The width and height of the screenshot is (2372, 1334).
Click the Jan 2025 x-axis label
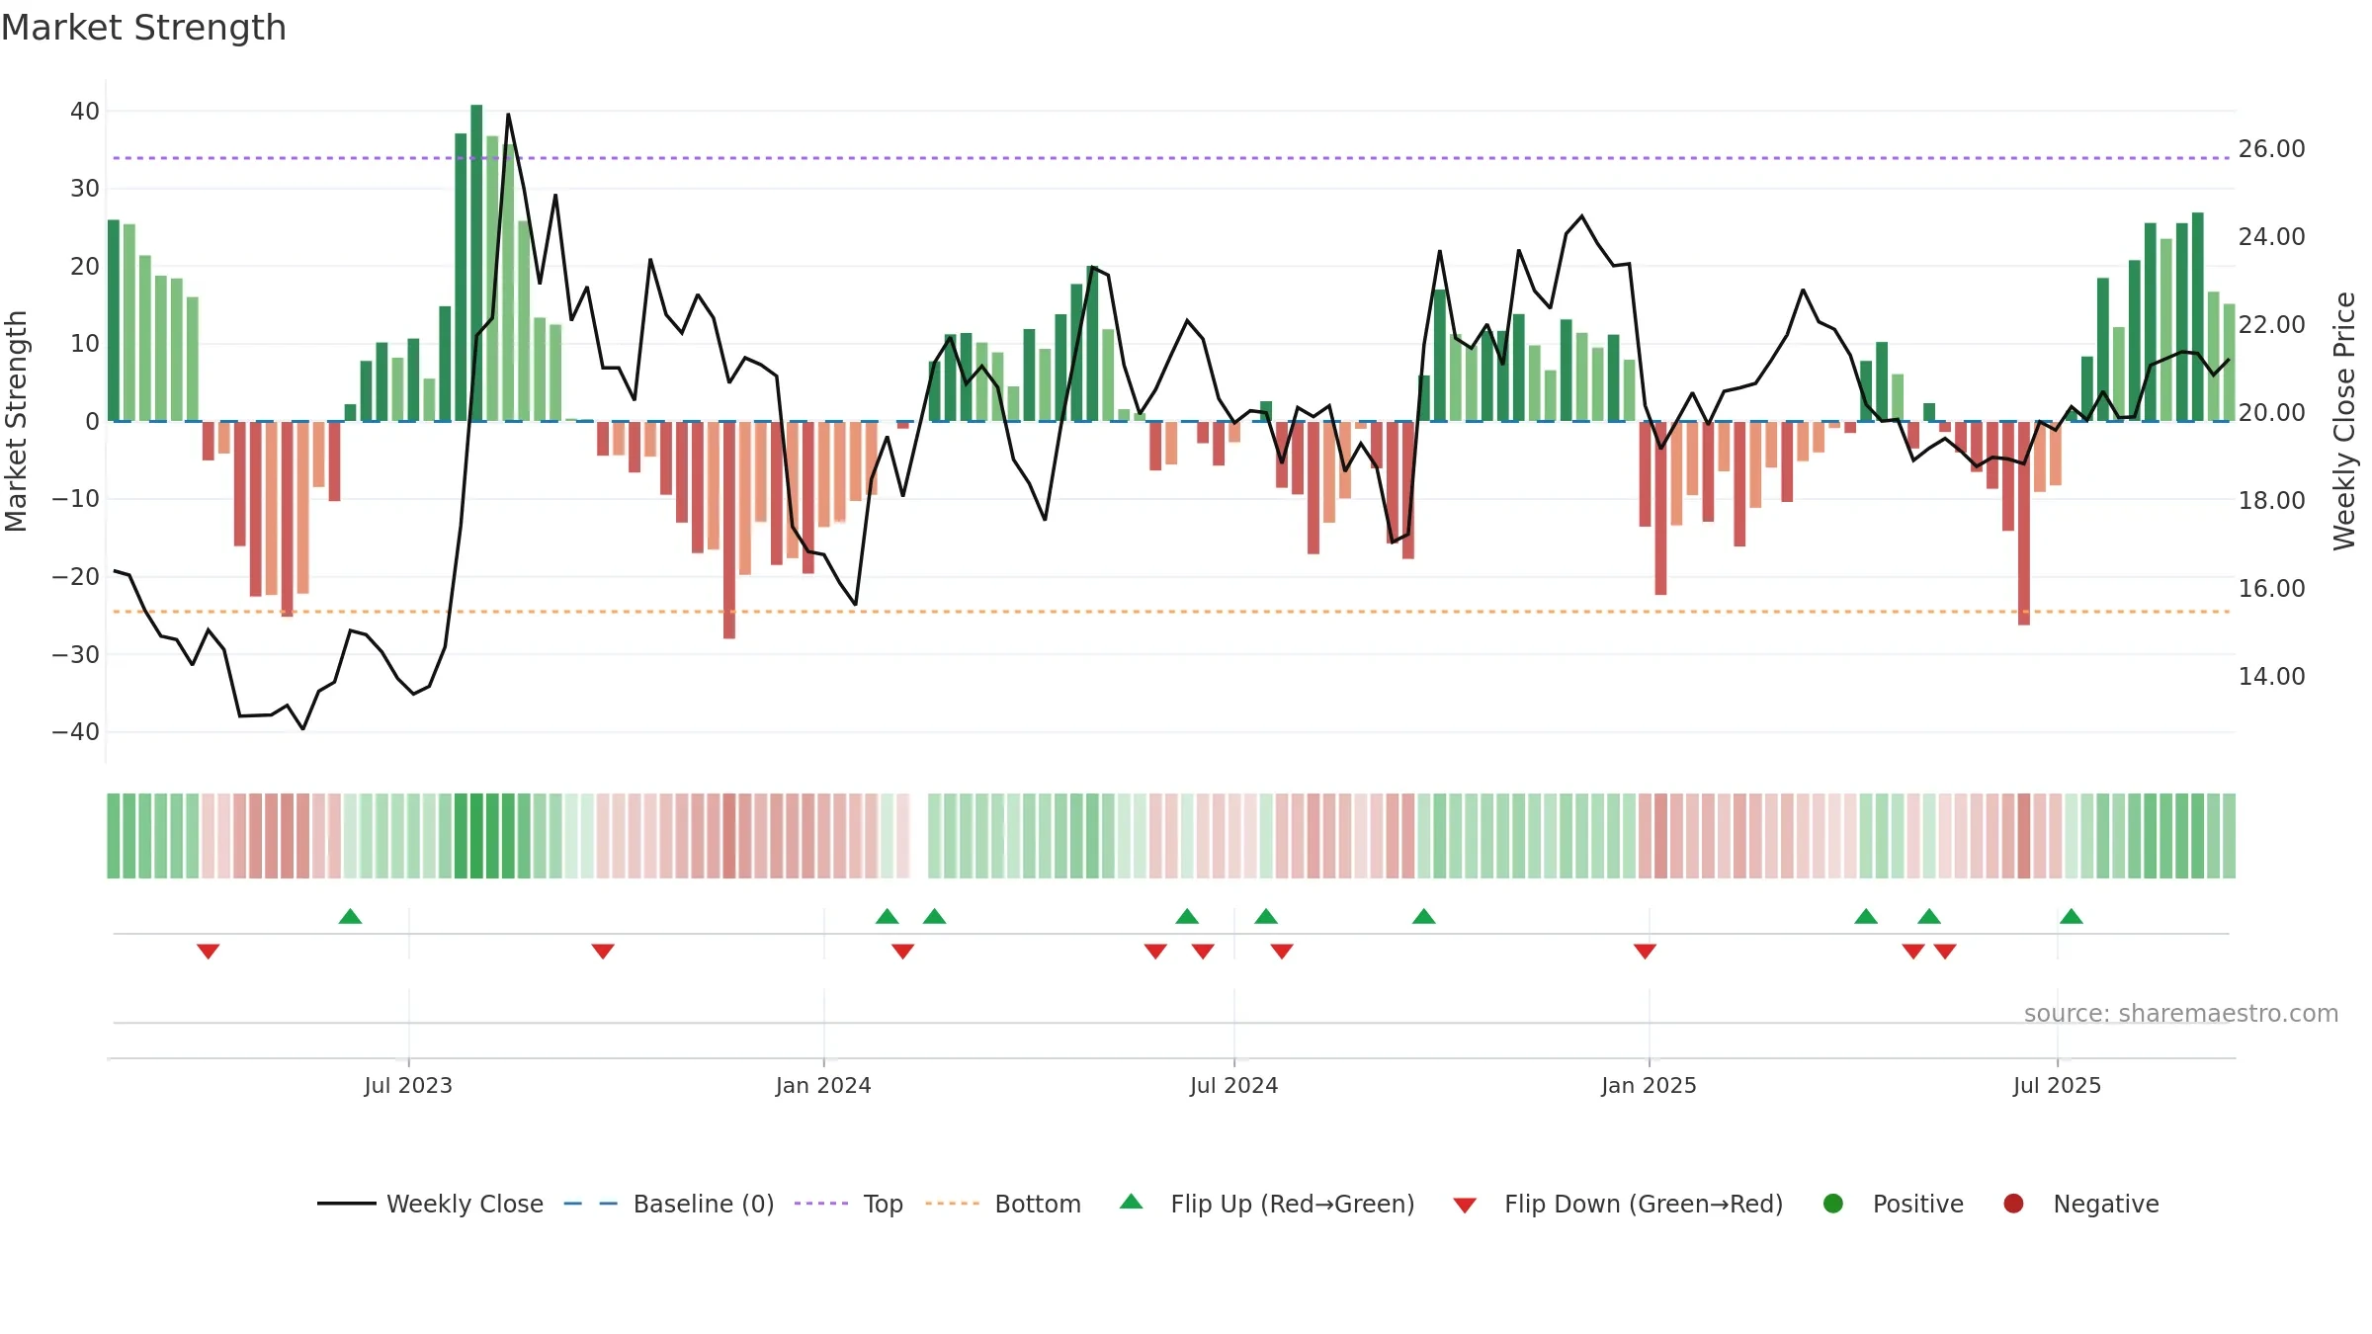coord(1649,1085)
